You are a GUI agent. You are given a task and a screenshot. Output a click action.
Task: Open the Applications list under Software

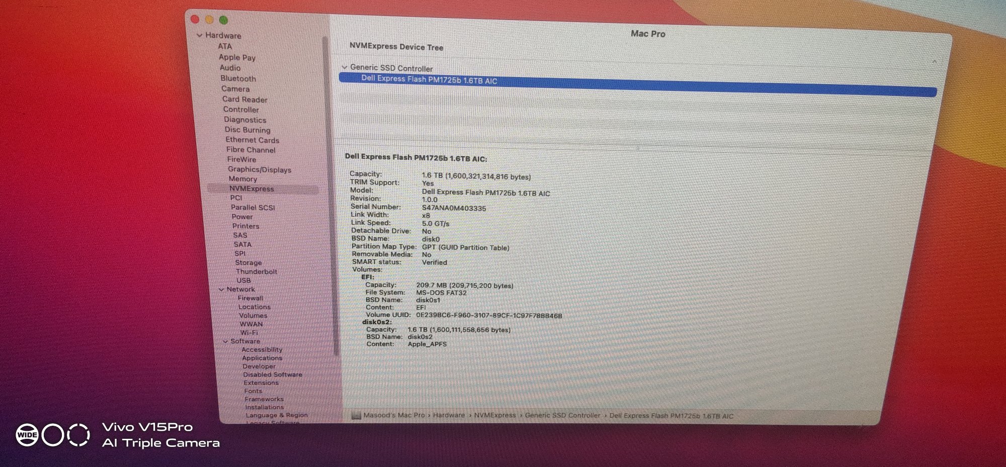point(262,358)
